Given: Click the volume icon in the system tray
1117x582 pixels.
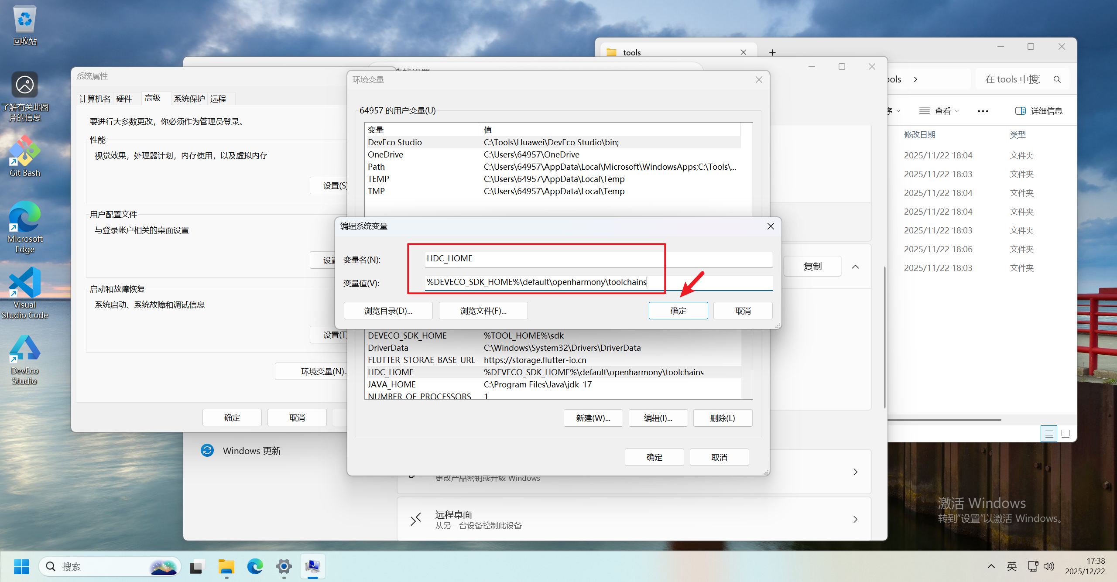Looking at the screenshot, I should pos(1048,566).
